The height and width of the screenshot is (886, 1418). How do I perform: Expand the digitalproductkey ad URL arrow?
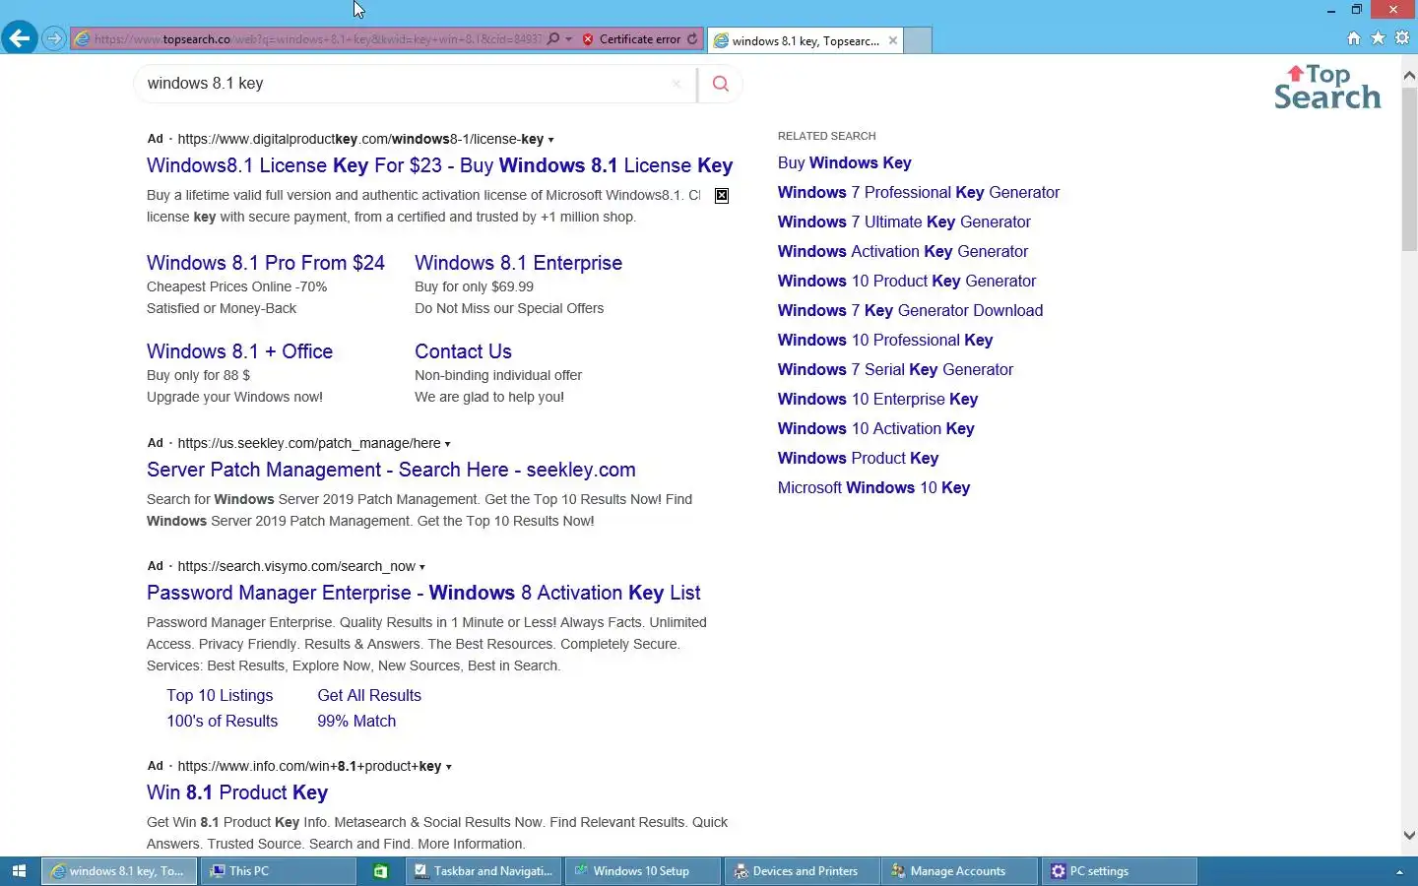click(550, 140)
